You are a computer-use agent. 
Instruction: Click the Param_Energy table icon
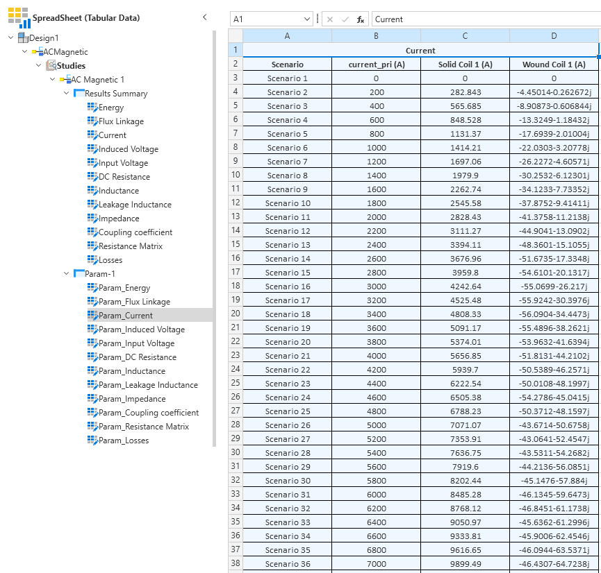point(93,288)
